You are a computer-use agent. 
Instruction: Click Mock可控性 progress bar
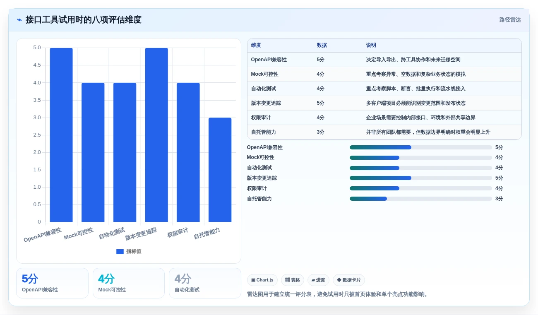coord(421,158)
